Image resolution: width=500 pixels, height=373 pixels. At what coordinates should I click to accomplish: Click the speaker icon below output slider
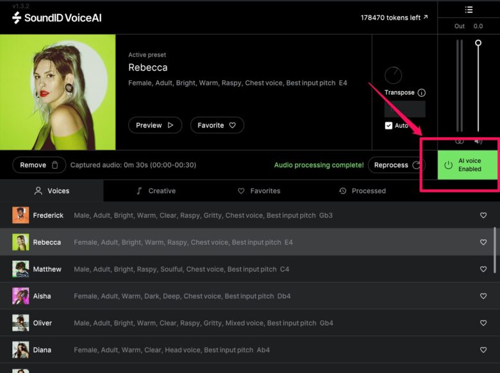tap(478, 141)
